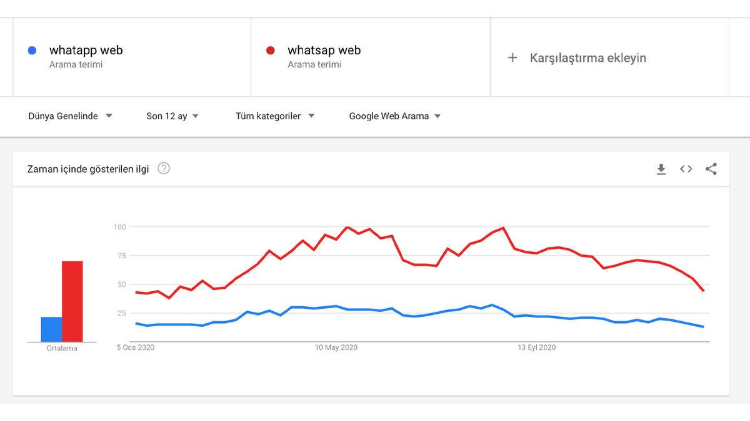Click the download CSV icon on trends chart
The height and width of the screenshot is (421, 750).
tap(661, 168)
